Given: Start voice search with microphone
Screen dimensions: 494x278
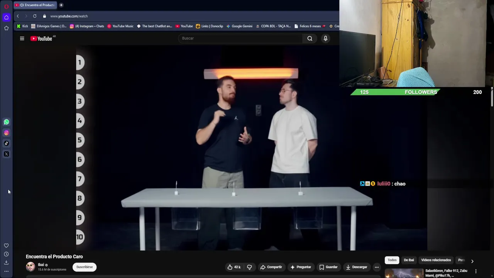Looking at the screenshot, I should [325, 38].
